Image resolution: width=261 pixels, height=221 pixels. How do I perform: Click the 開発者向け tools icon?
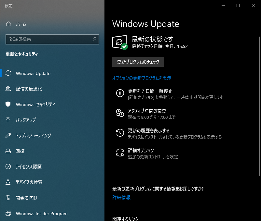[x=8, y=198]
